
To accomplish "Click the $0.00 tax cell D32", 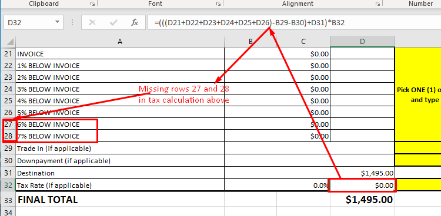I will point(363,185).
